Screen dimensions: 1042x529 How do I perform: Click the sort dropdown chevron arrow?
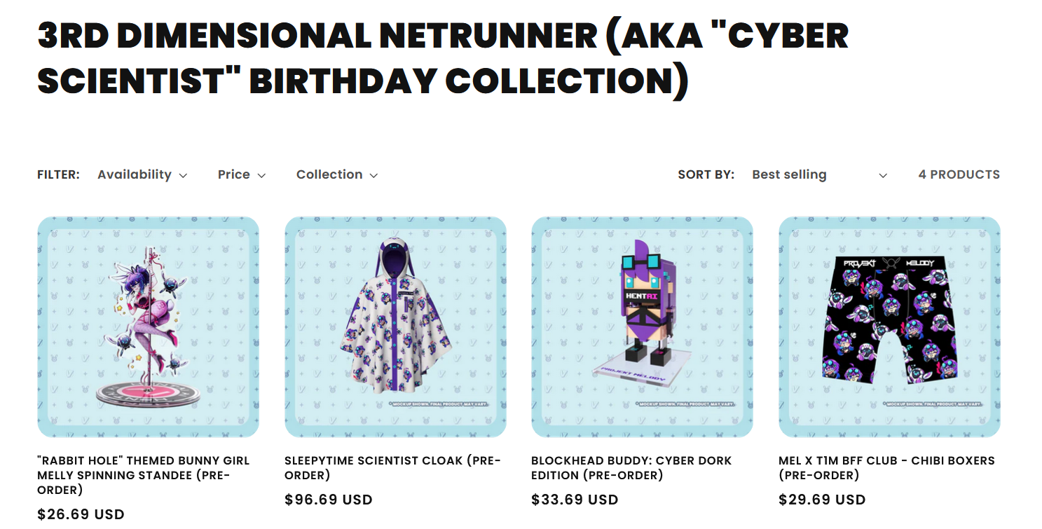[x=883, y=176]
